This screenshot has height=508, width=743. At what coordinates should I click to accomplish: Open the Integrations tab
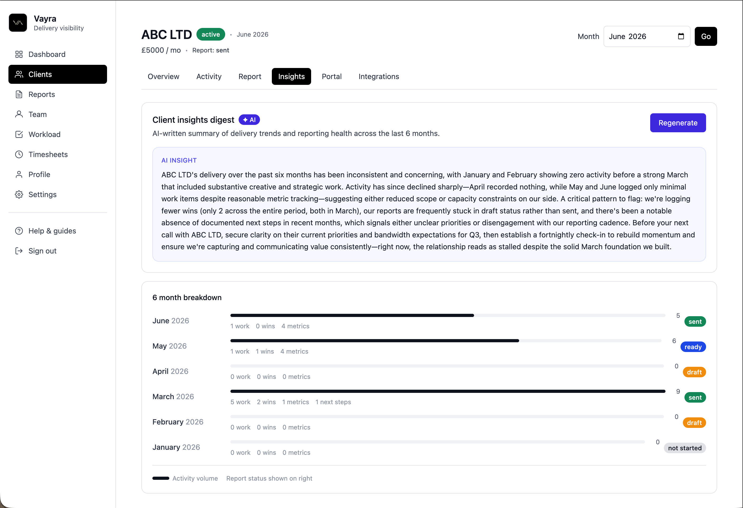(379, 76)
